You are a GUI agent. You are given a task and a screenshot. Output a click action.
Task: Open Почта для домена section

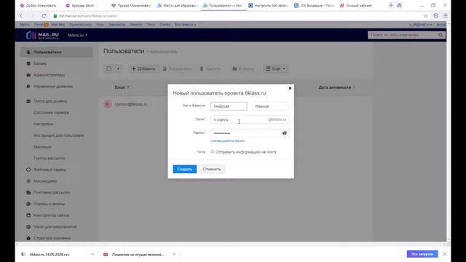(x=50, y=101)
